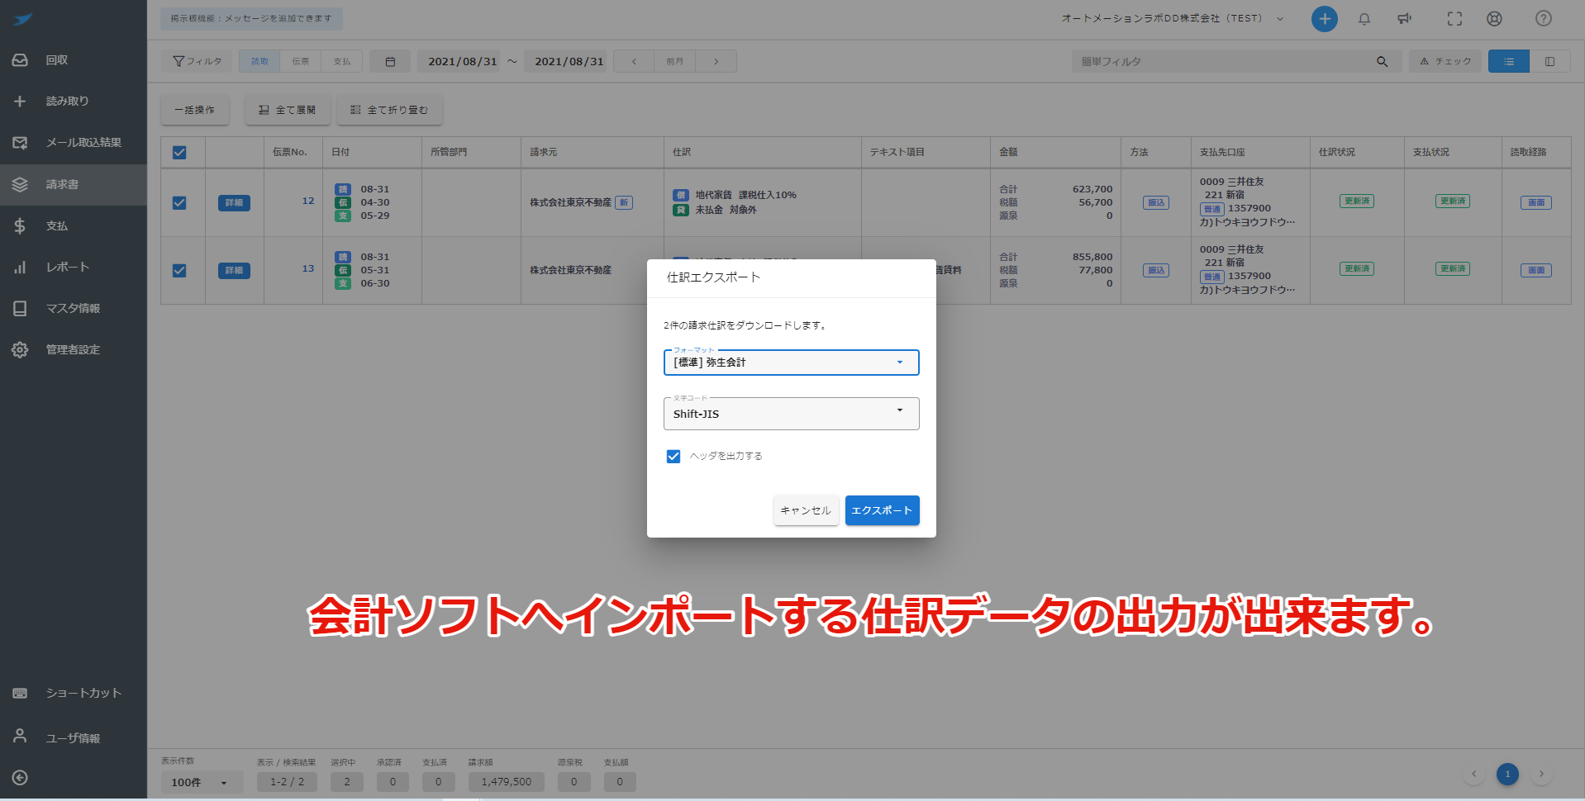Click page 1 in pagination

pyautogui.click(x=1507, y=775)
